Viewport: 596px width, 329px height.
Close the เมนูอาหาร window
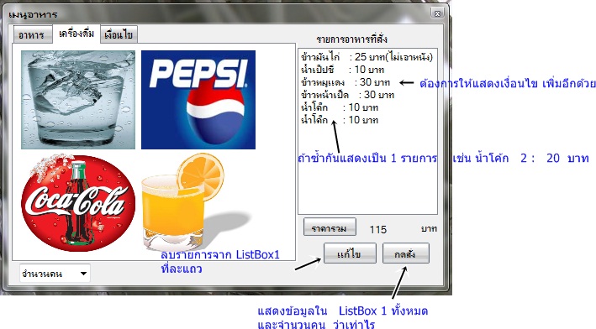(x=437, y=13)
